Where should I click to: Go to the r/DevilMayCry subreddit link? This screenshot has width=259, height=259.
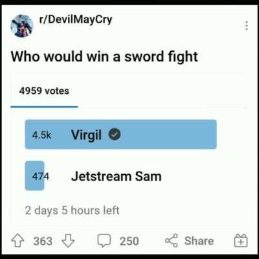[76, 20]
